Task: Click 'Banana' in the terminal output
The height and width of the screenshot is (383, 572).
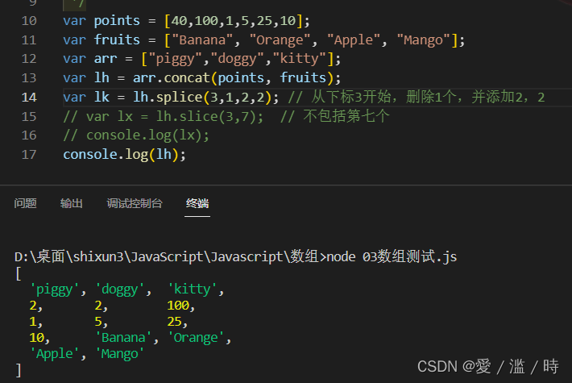Action: click(x=123, y=338)
